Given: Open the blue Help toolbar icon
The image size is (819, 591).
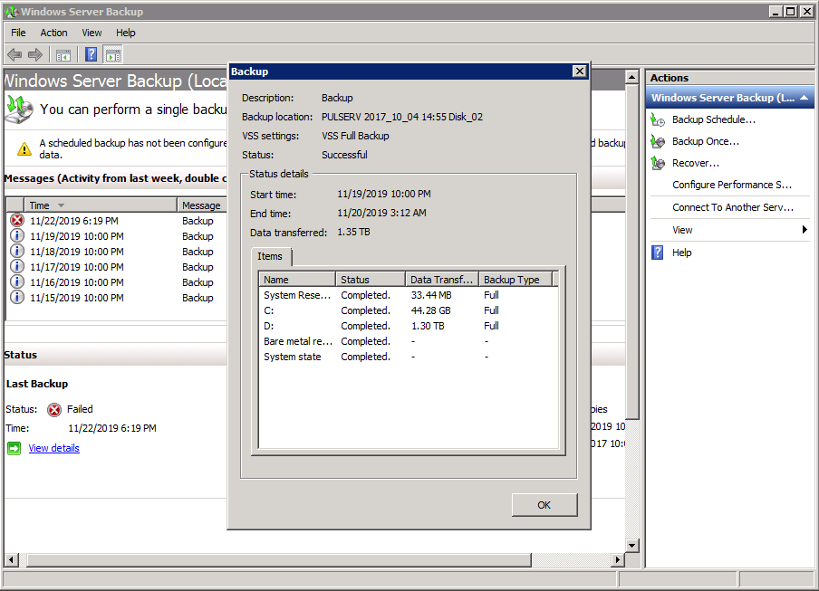Looking at the screenshot, I should (x=91, y=54).
